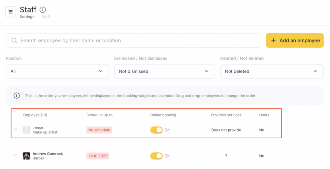Grab the drag handle beside Andrew Comrack
The height and width of the screenshot is (169, 330).
16,156
